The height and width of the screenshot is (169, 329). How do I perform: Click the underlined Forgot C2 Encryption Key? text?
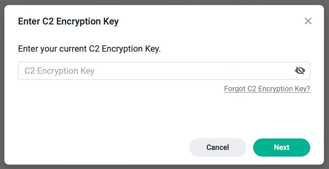[267, 89]
